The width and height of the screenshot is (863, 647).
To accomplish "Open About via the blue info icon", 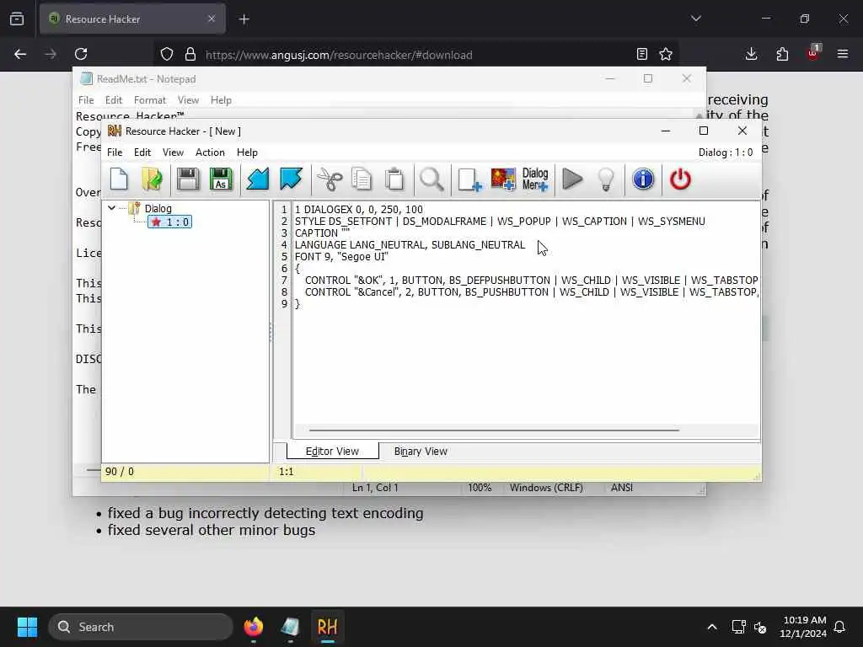I will (x=643, y=179).
